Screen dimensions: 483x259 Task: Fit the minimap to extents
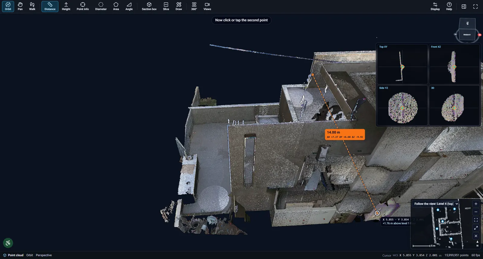click(x=476, y=220)
